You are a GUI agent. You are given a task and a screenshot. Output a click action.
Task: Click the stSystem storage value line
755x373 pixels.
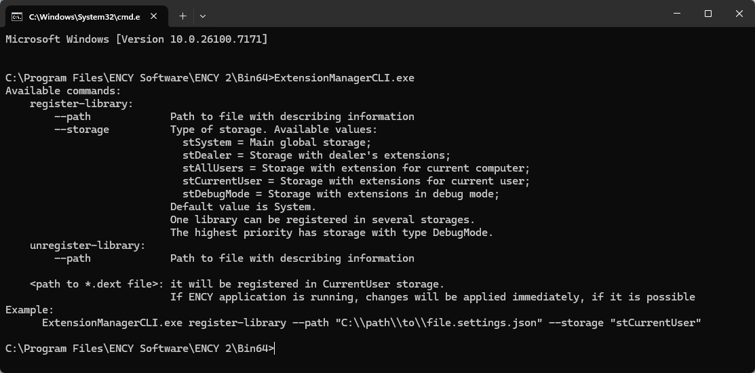coord(277,142)
